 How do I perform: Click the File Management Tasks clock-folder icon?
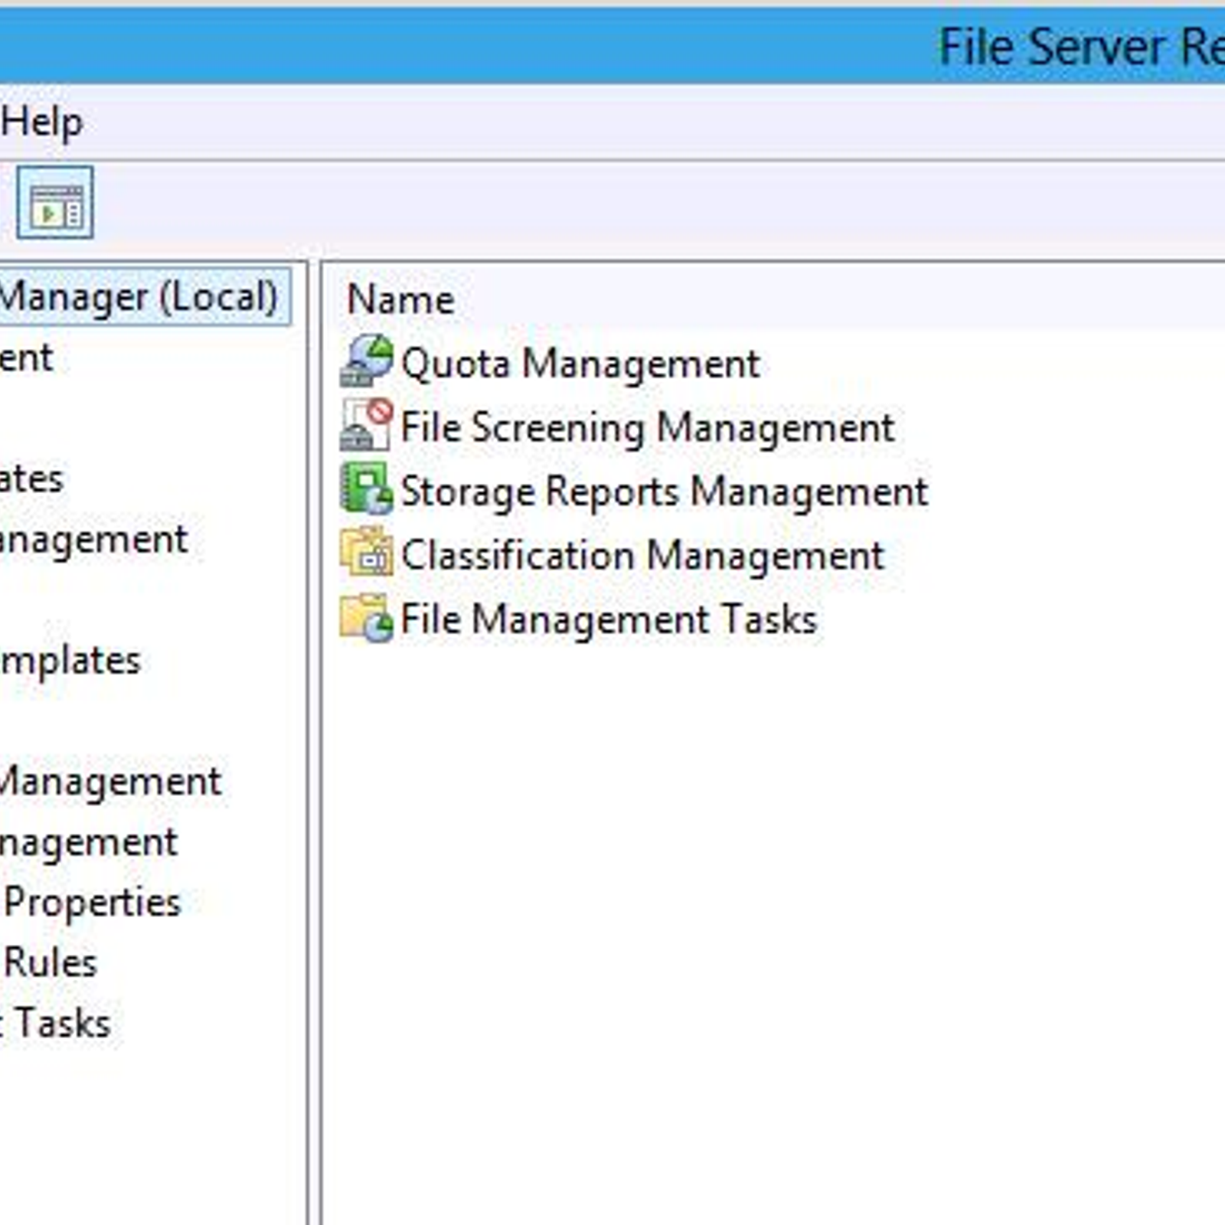tap(367, 618)
